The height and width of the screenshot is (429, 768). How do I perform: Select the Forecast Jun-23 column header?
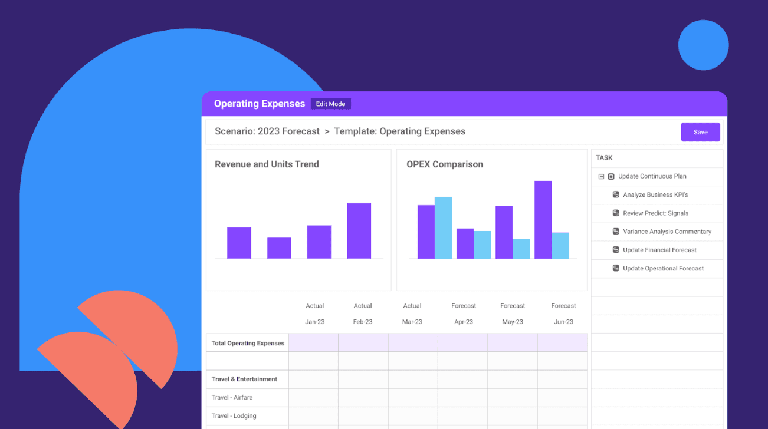563,313
